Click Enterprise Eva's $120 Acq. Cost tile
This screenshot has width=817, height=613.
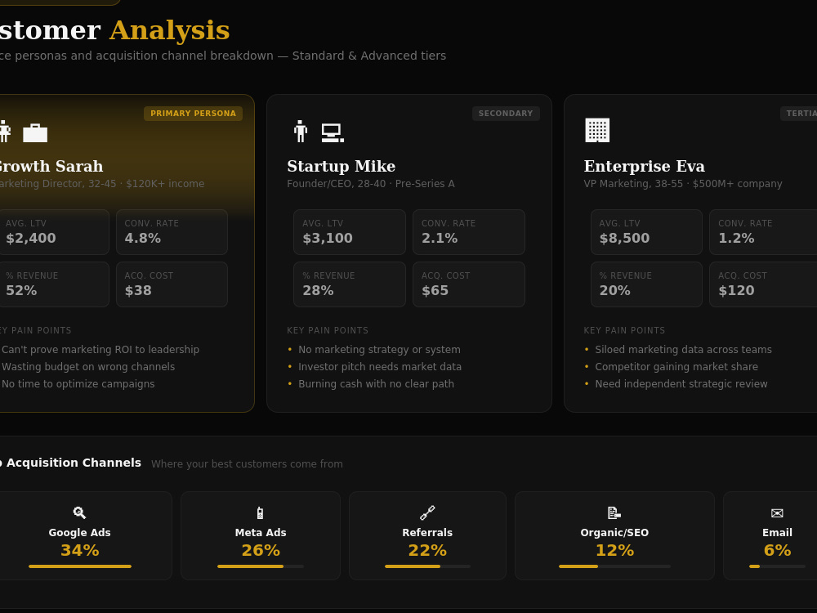[763, 284]
